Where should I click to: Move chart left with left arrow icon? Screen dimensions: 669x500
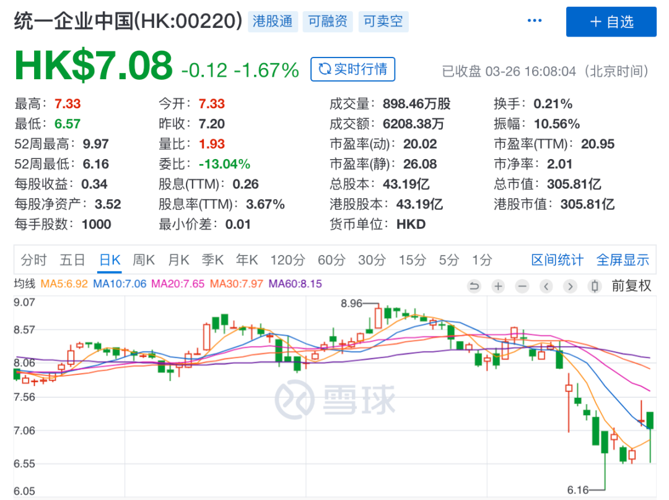pyautogui.click(x=546, y=286)
